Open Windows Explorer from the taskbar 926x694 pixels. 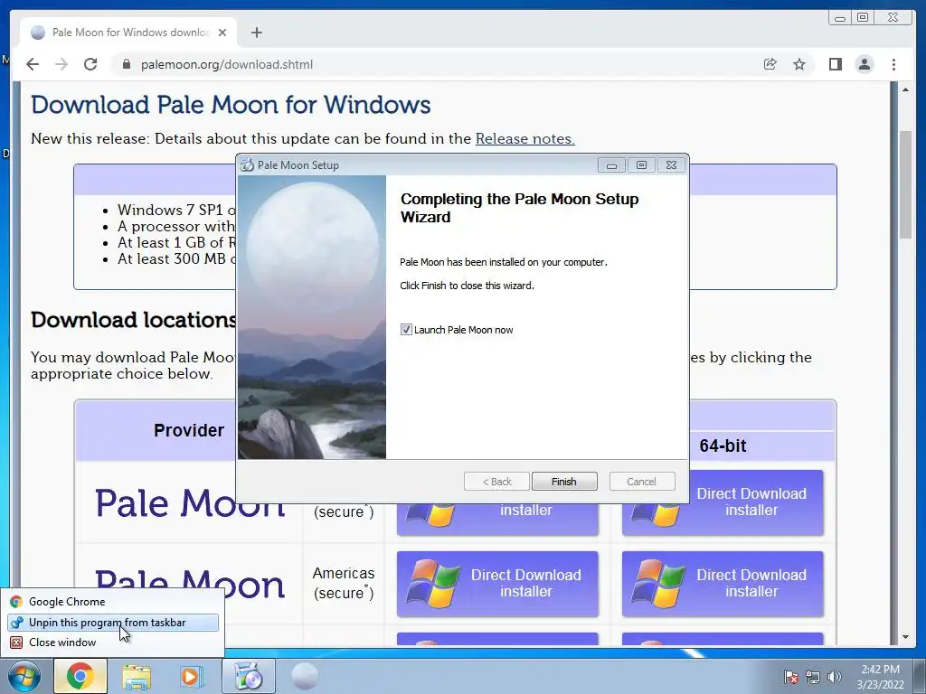click(x=137, y=677)
